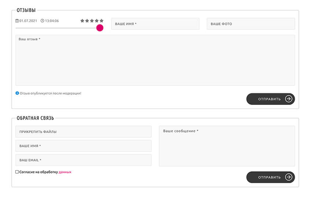Focus the ВАШЕ ИМЯ field in Отзывы
The height and width of the screenshot is (197, 311).
coord(155,24)
